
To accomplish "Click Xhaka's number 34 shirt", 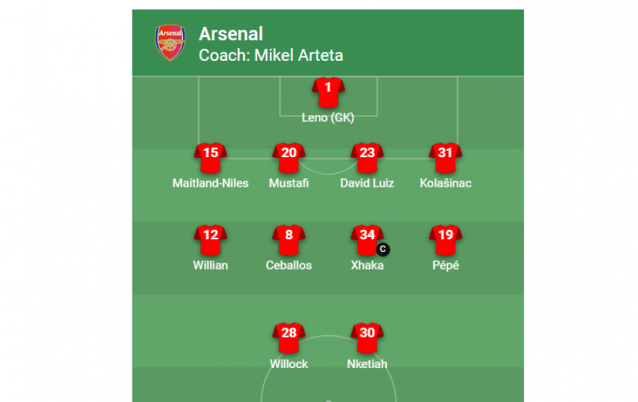I will click(x=367, y=240).
